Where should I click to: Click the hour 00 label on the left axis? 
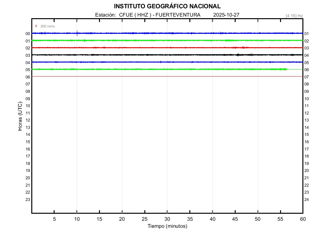coord(28,34)
